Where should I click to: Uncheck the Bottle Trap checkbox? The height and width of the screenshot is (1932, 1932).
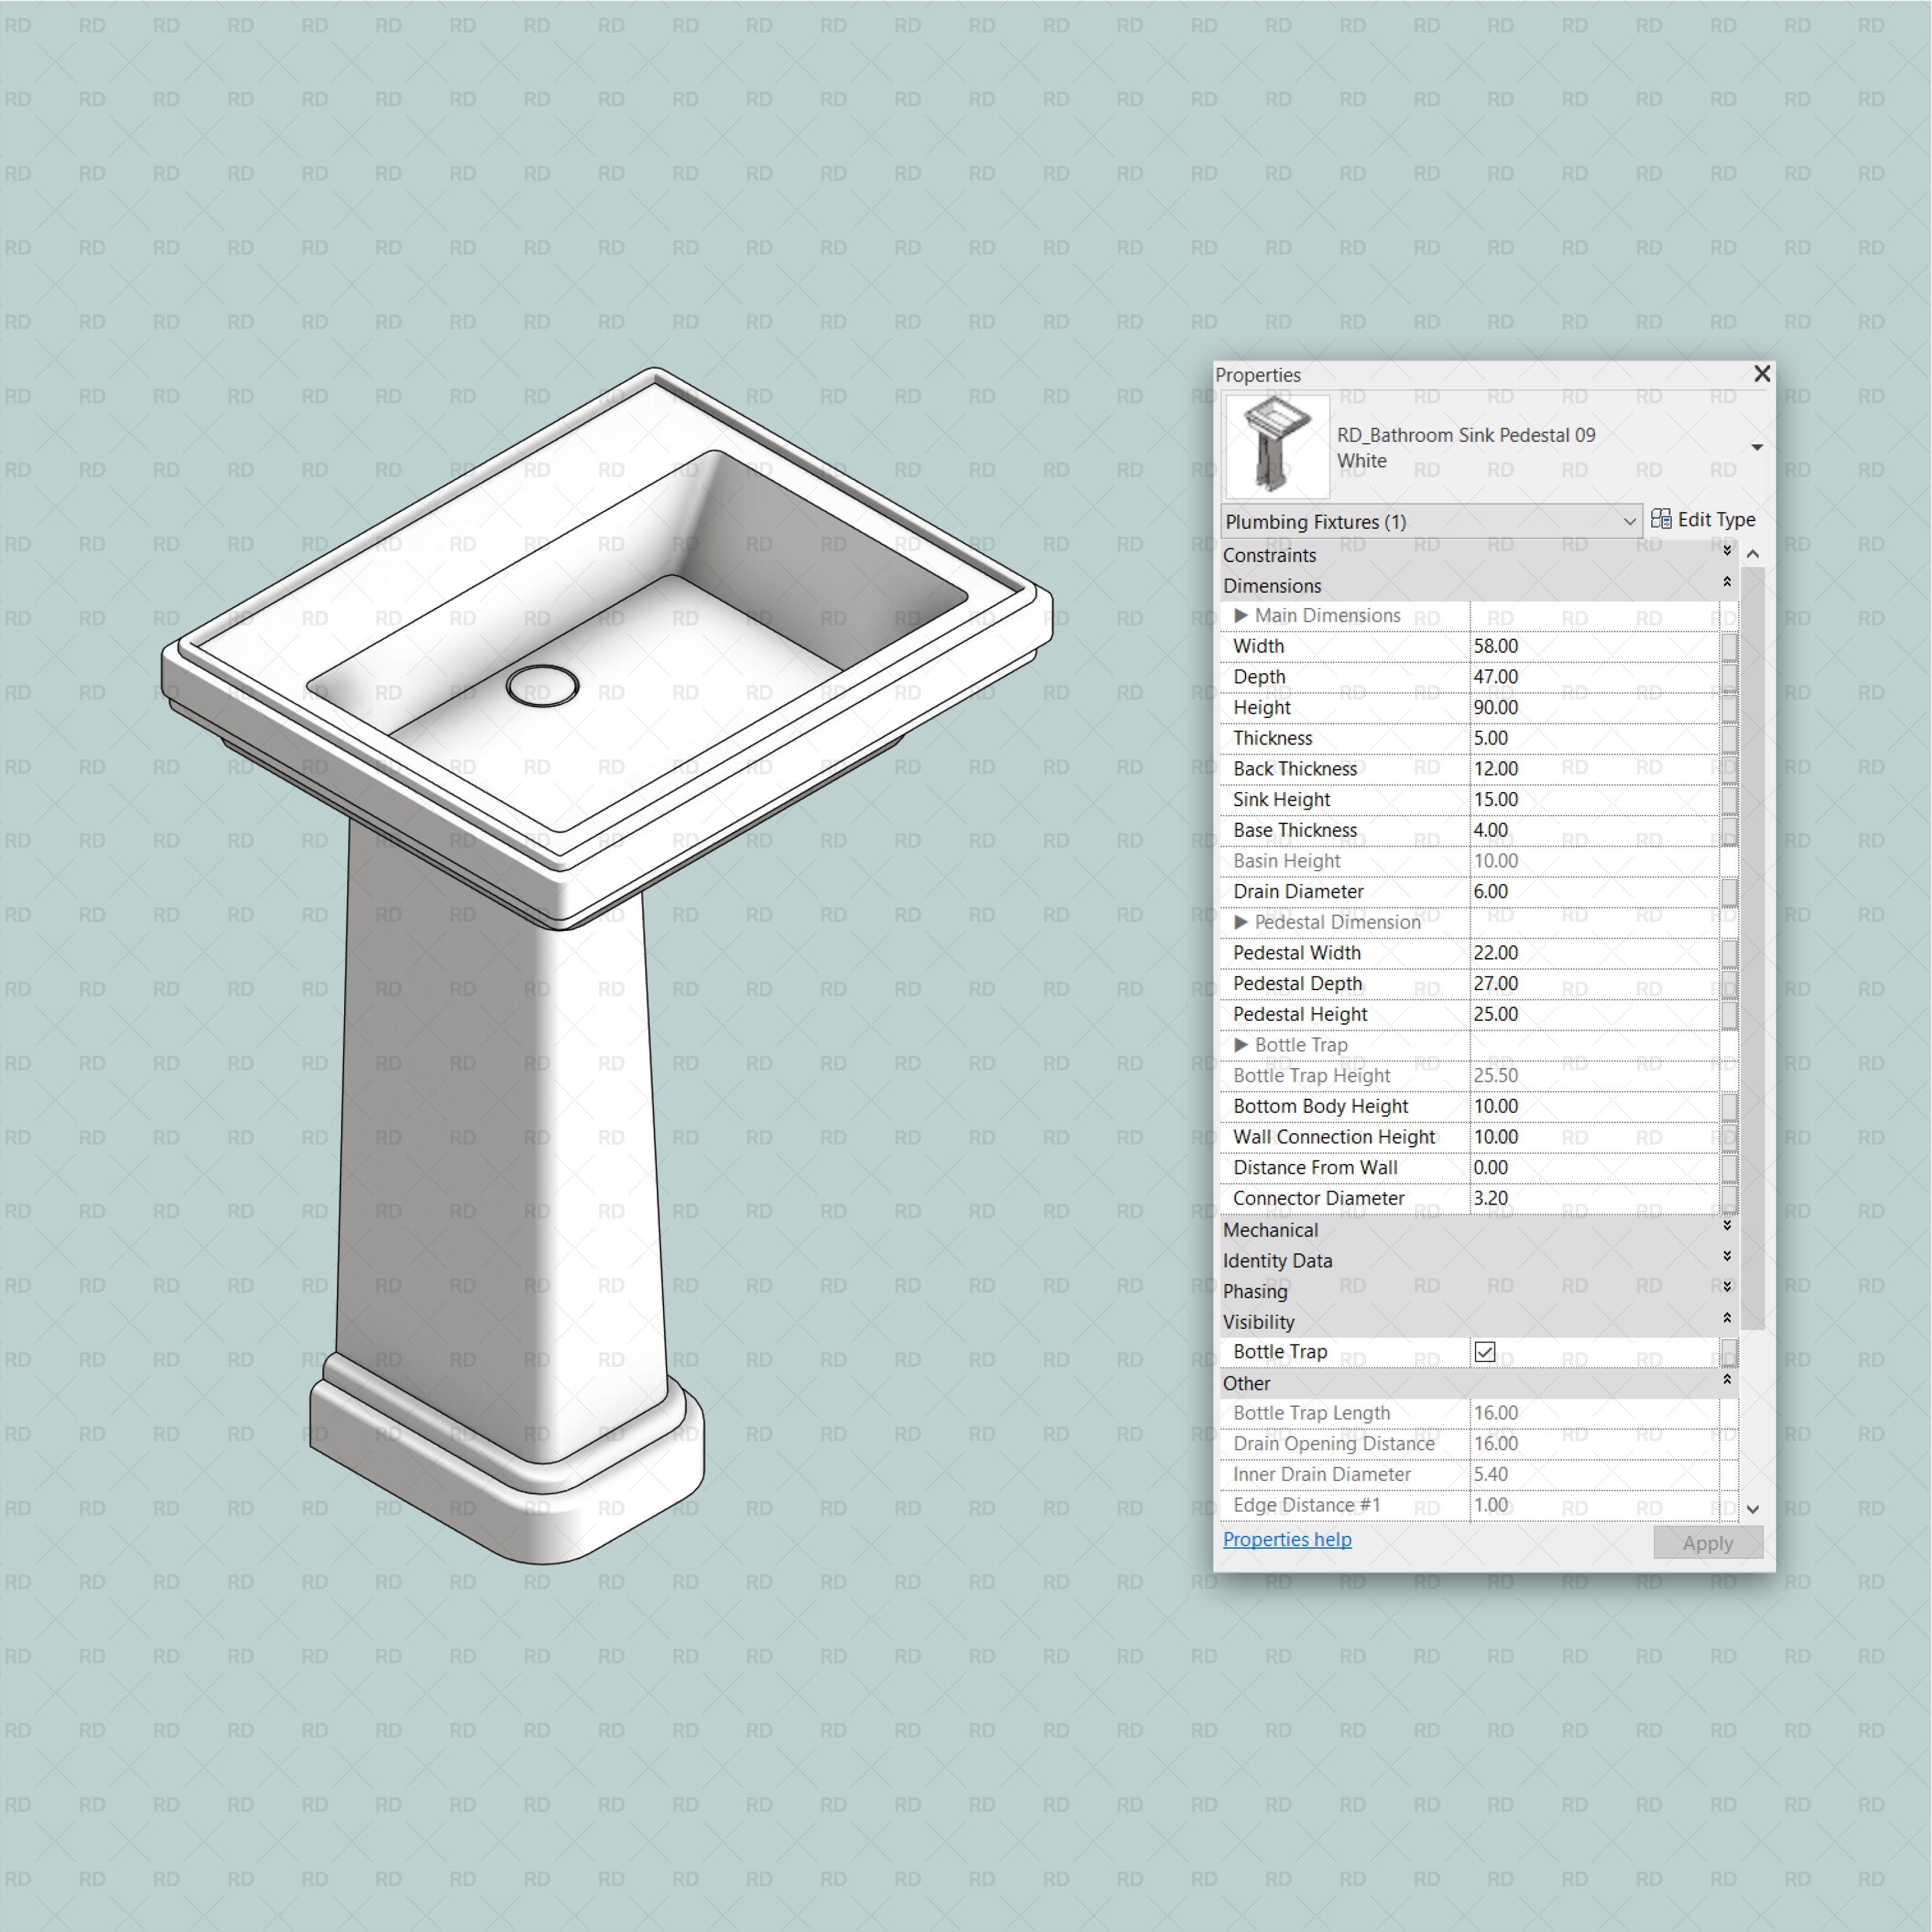point(1484,1351)
